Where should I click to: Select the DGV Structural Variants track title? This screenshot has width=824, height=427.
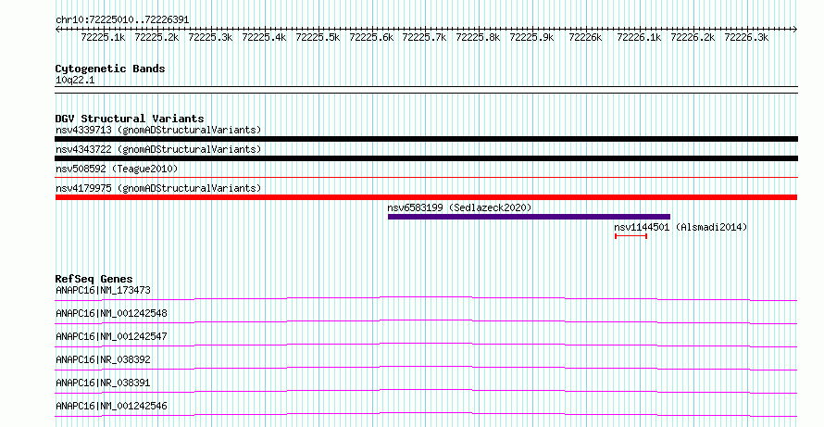(x=130, y=119)
